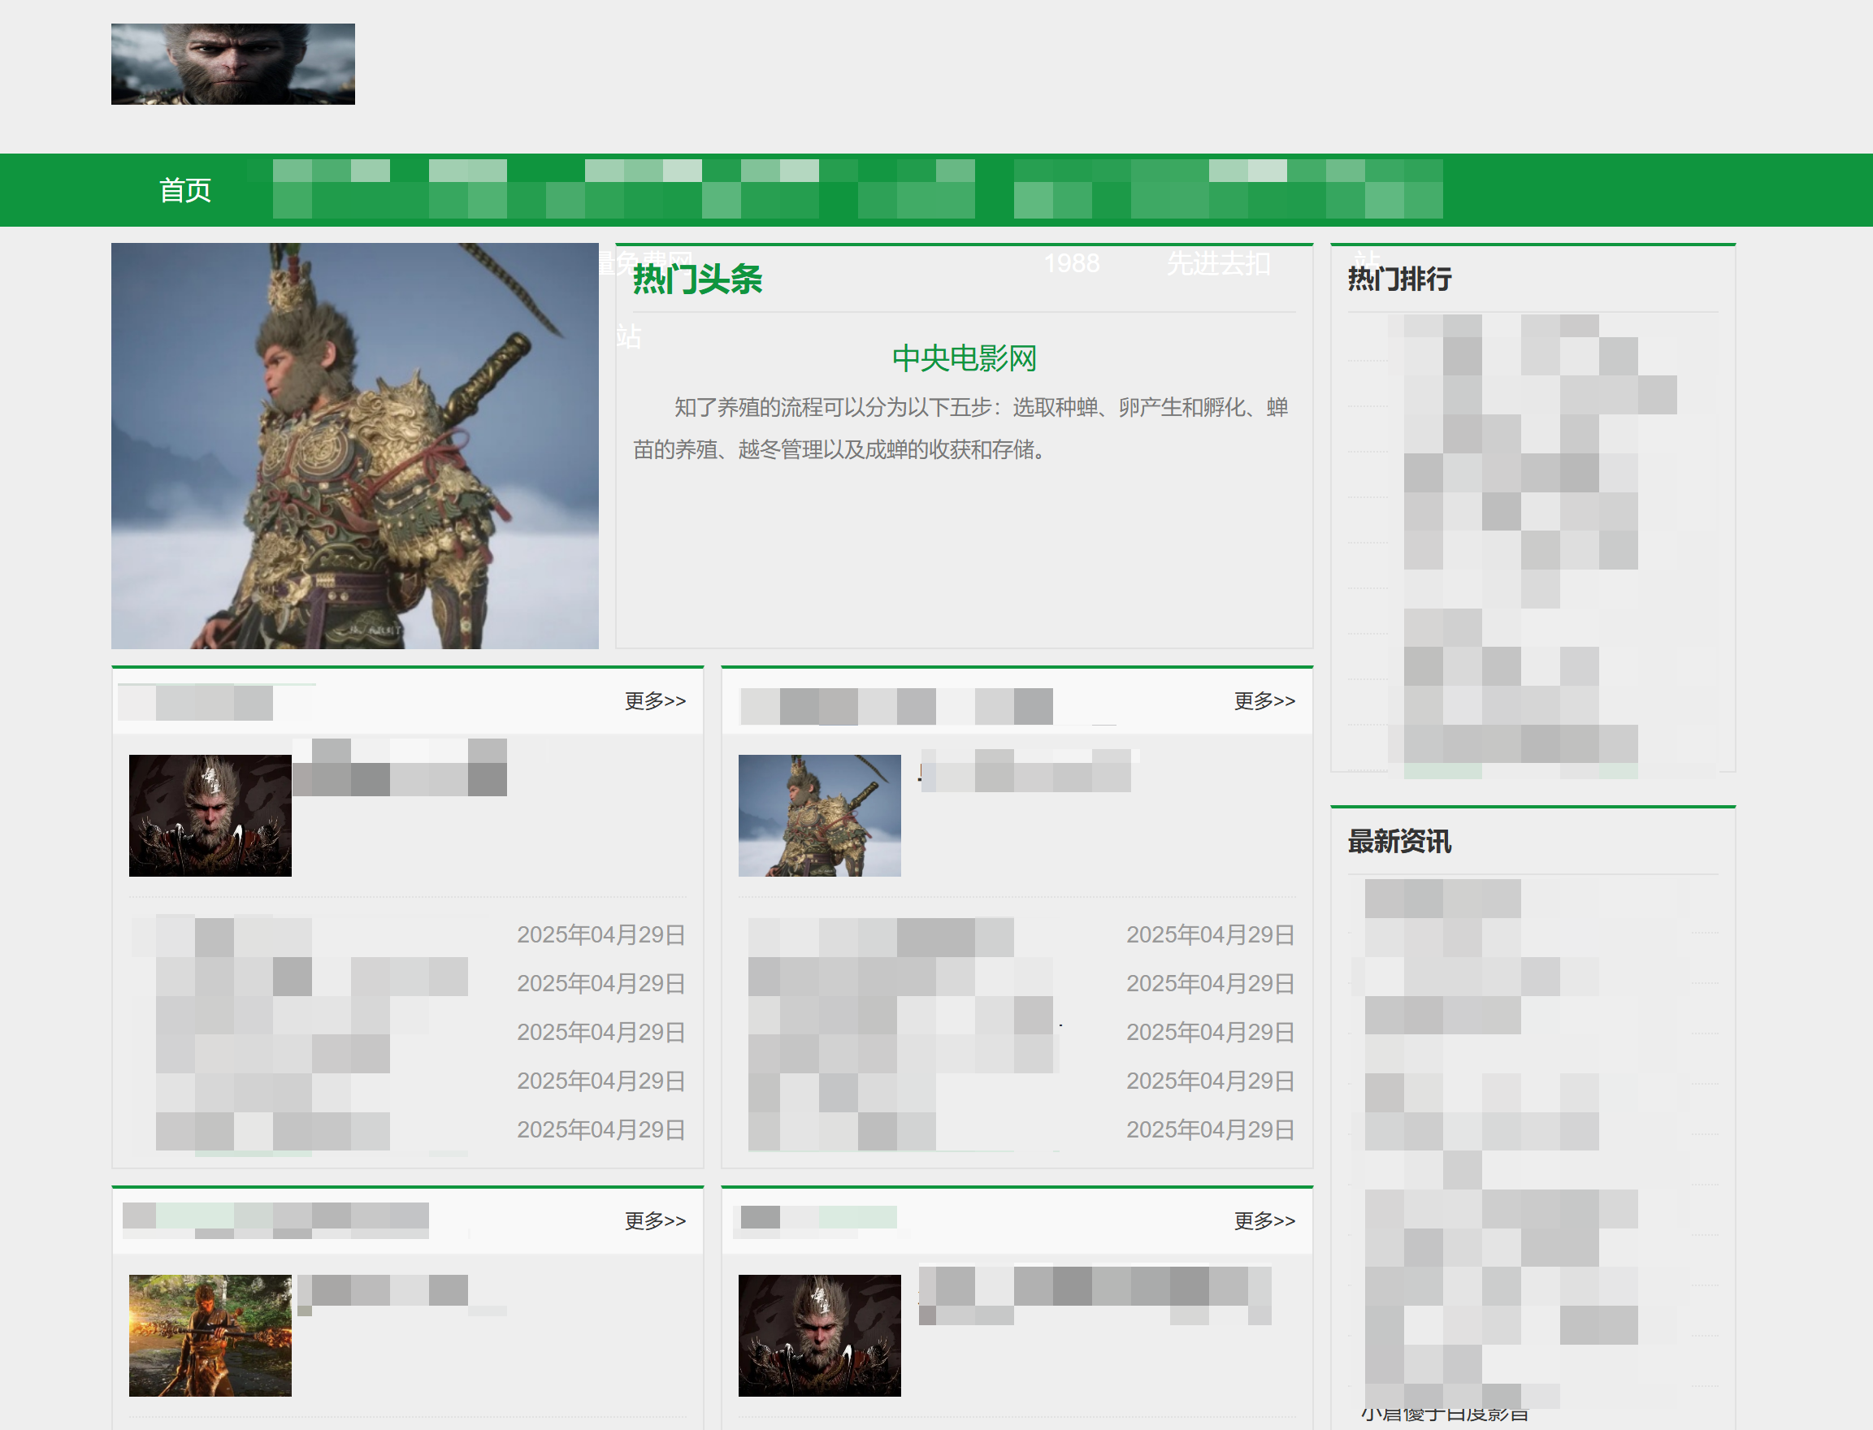Click the 热门排行 sidebar heading
The height and width of the screenshot is (1430, 1873).
coord(1398,279)
